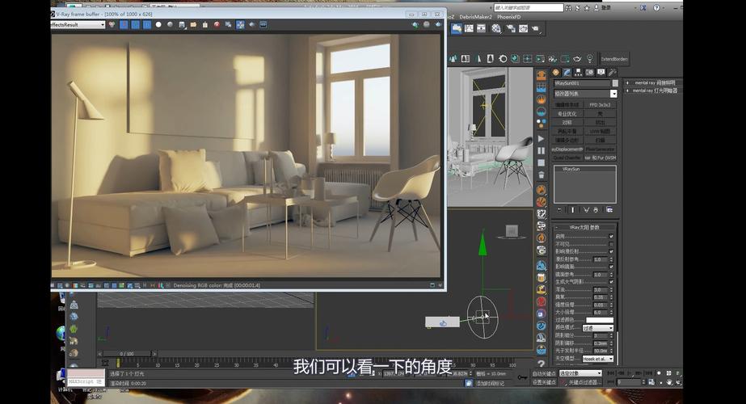Screen dimensions: 746x404
Task: Click the size multiplier spinner arrows
Action: click(611, 312)
